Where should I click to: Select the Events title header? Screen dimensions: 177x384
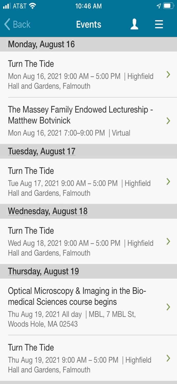[88, 24]
